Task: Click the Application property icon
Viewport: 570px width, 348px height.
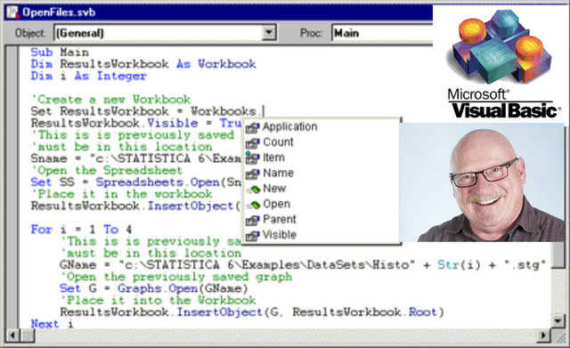Action: tap(252, 127)
